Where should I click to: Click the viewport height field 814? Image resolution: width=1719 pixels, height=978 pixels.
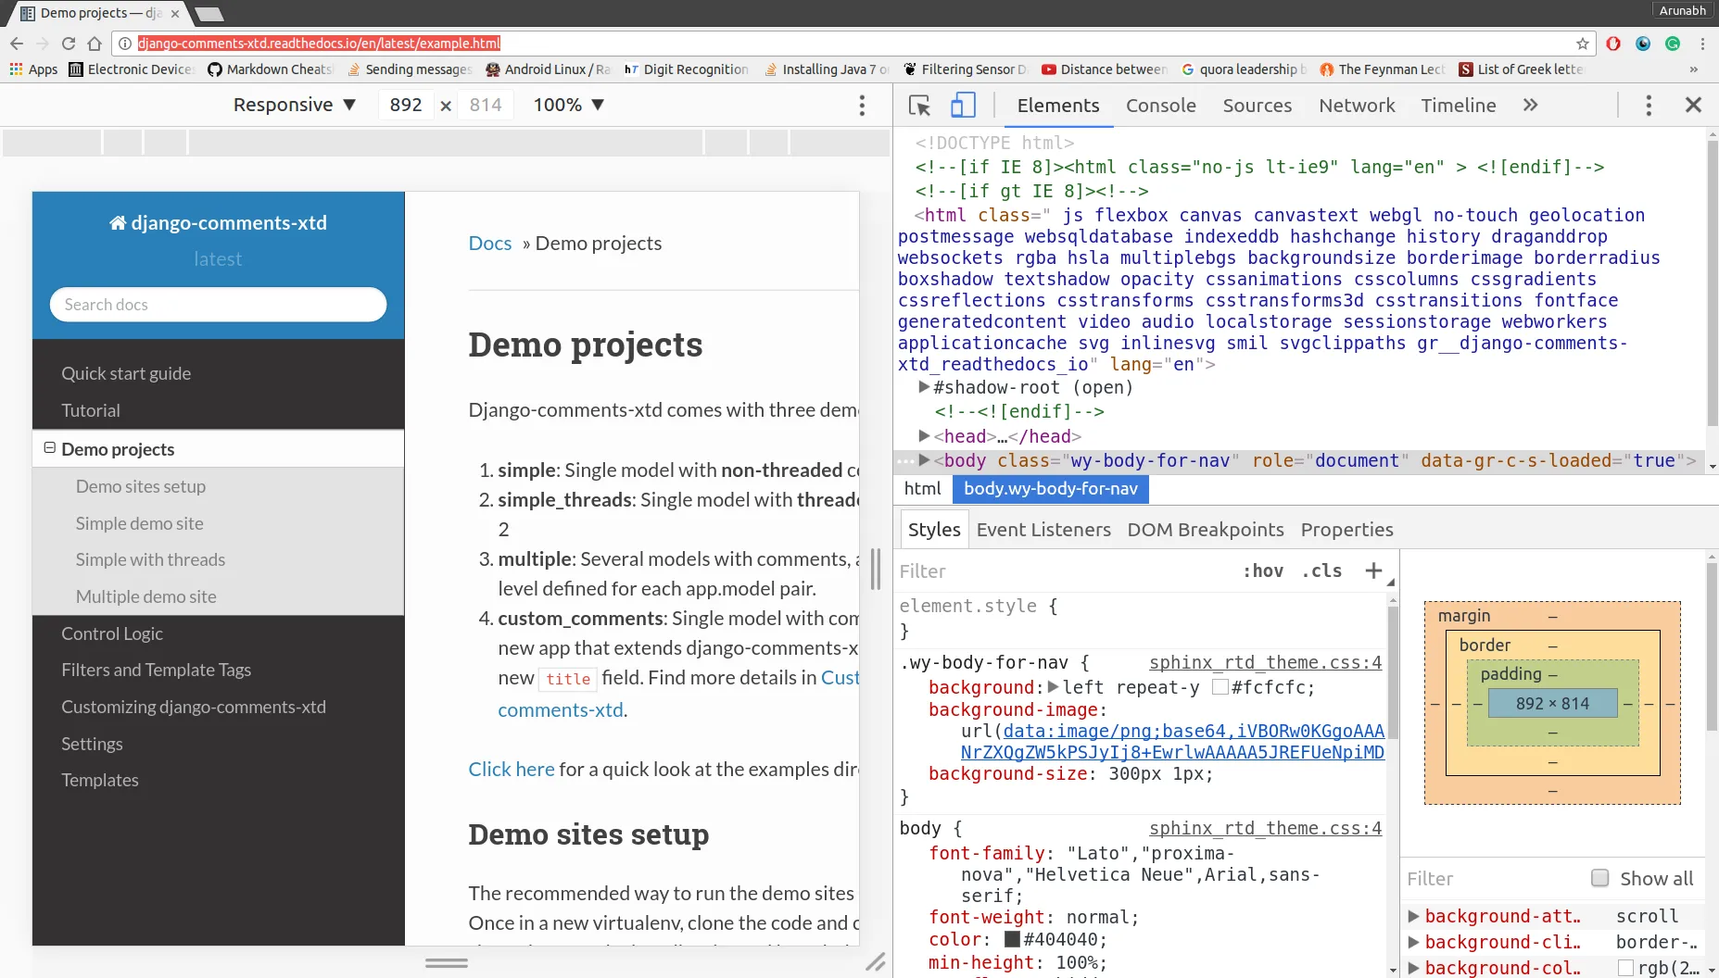(486, 106)
